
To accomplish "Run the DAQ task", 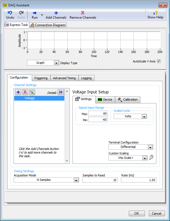I will [35, 15].
